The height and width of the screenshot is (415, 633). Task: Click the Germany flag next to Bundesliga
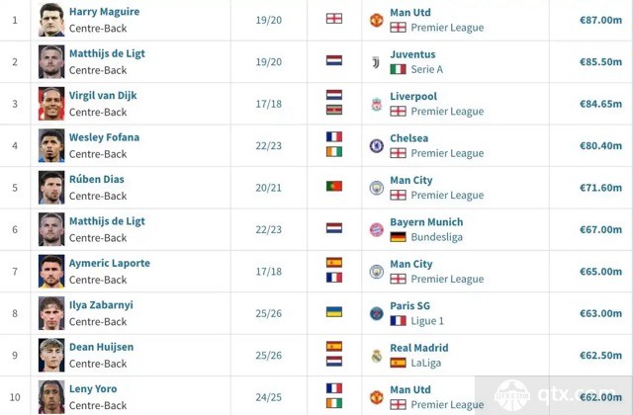(x=398, y=237)
